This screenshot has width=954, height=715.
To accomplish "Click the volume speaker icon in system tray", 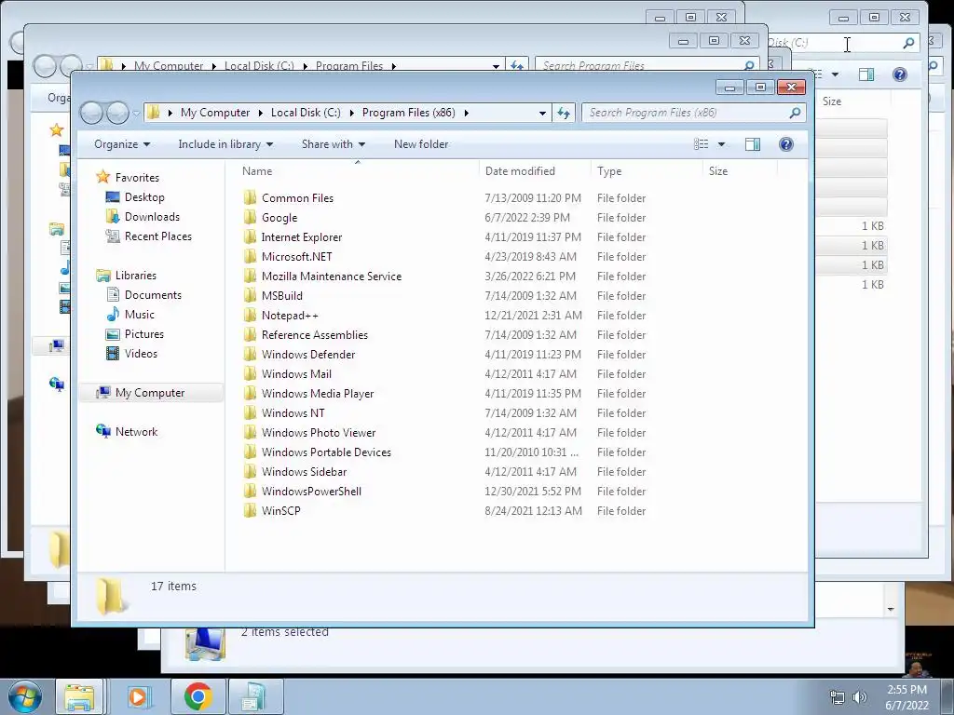I will 859,697.
